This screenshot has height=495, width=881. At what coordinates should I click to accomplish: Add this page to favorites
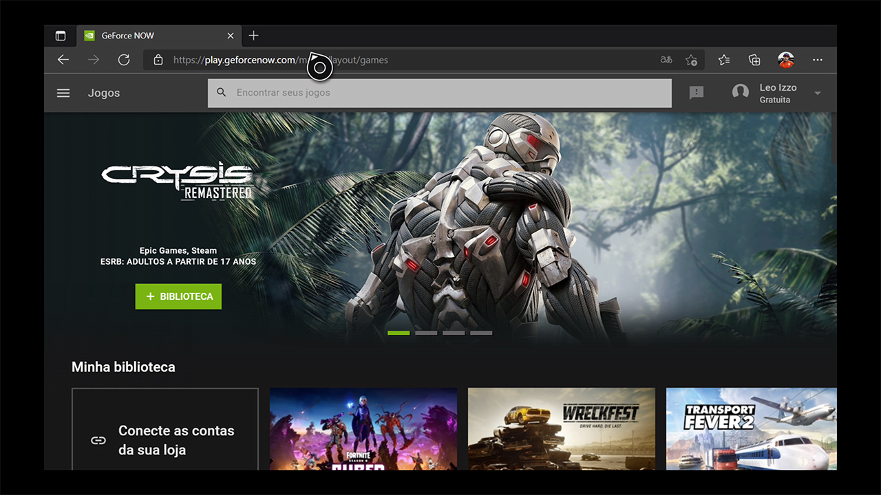click(691, 60)
